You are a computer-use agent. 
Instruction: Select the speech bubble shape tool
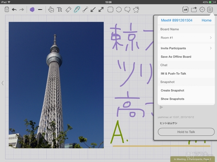127,9
